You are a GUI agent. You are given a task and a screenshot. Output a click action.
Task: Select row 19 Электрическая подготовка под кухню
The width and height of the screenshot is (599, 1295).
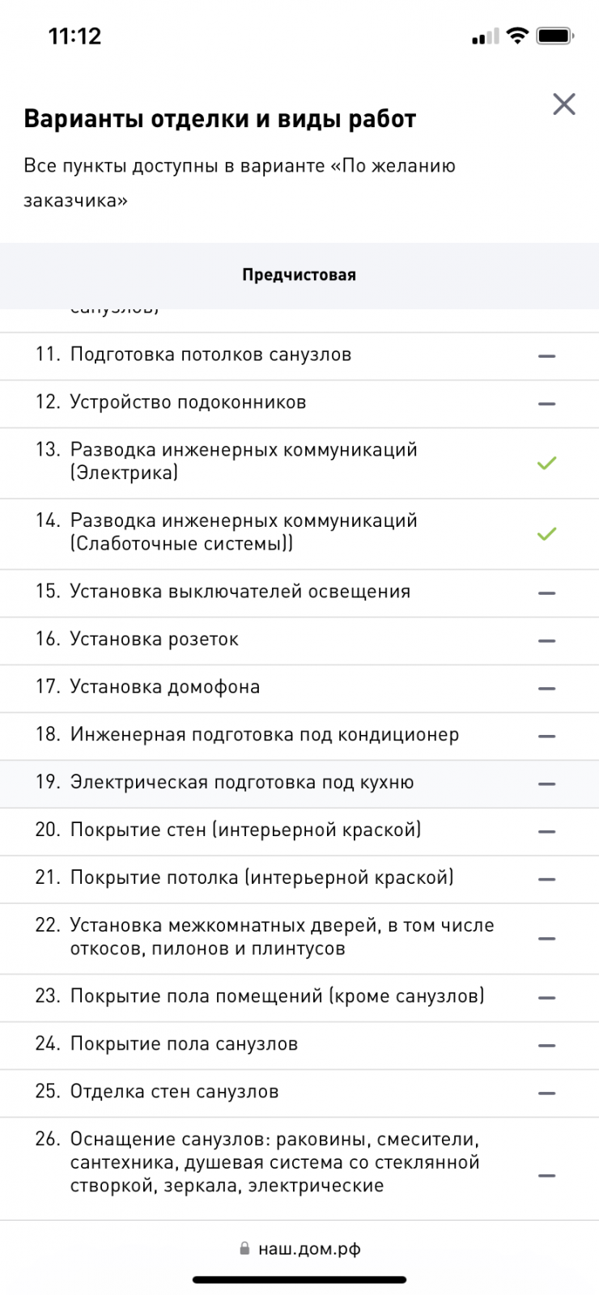point(299,783)
